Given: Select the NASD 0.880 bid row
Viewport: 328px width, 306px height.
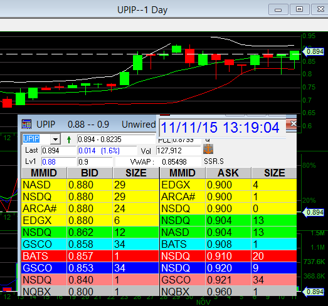Looking at the screenshot, I should tap(90, 185).
